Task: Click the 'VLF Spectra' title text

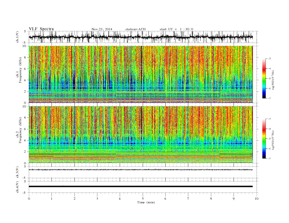Action: click(41, 29)
